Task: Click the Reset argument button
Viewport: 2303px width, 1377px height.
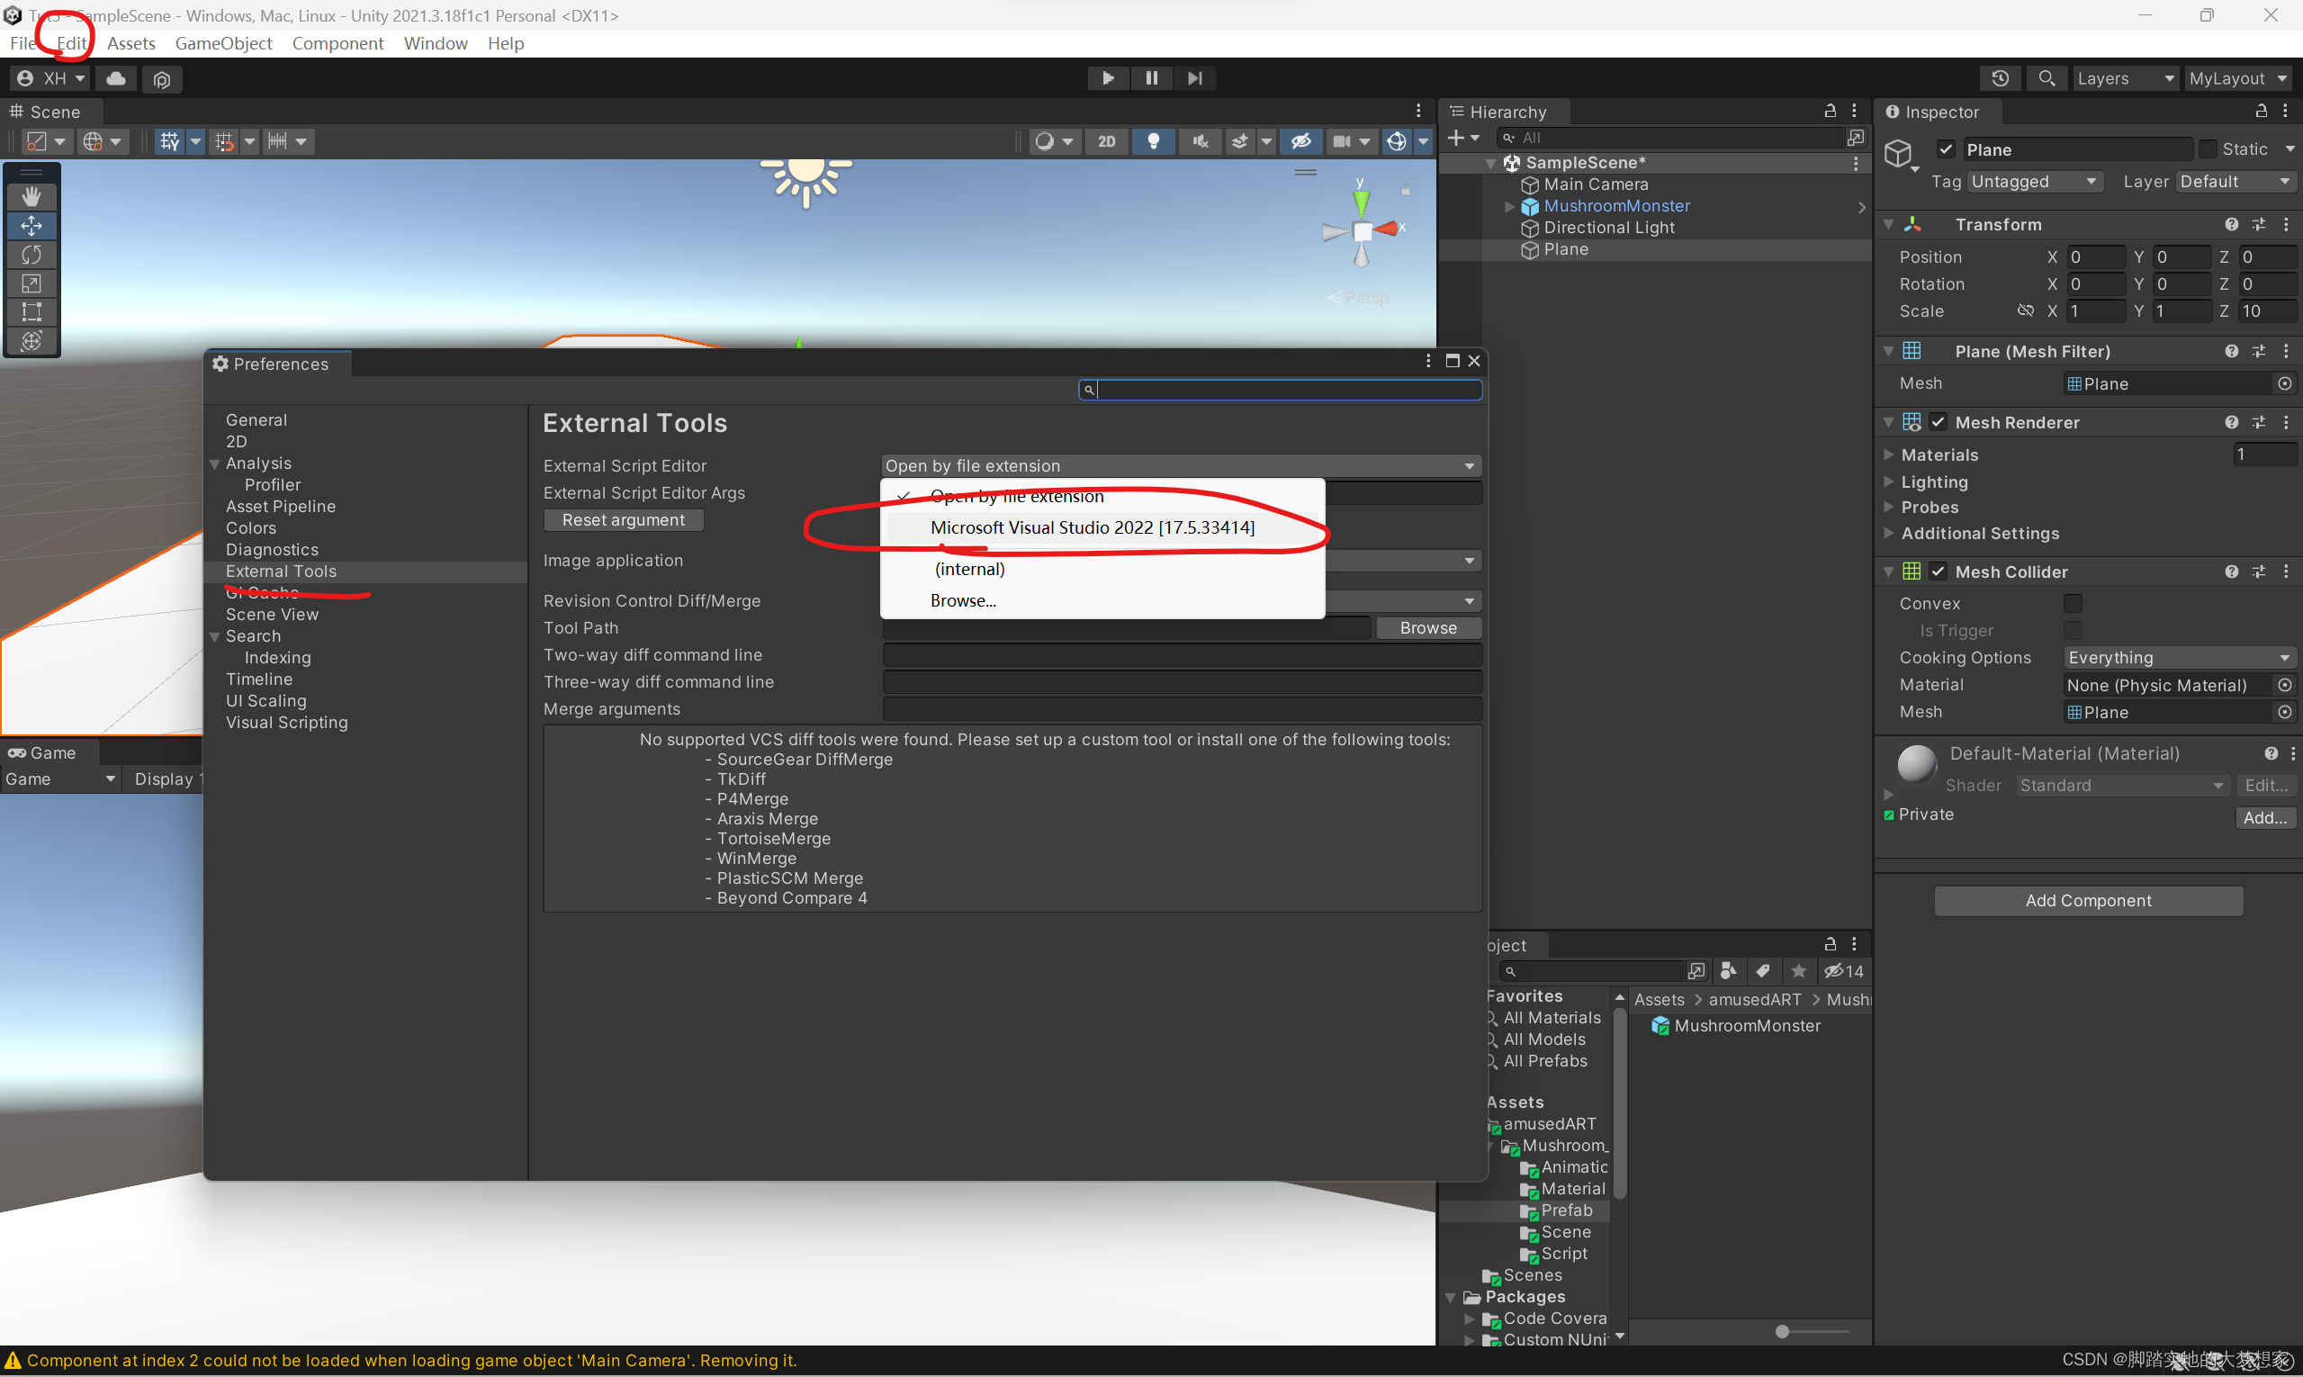Action: pos(624,520)
